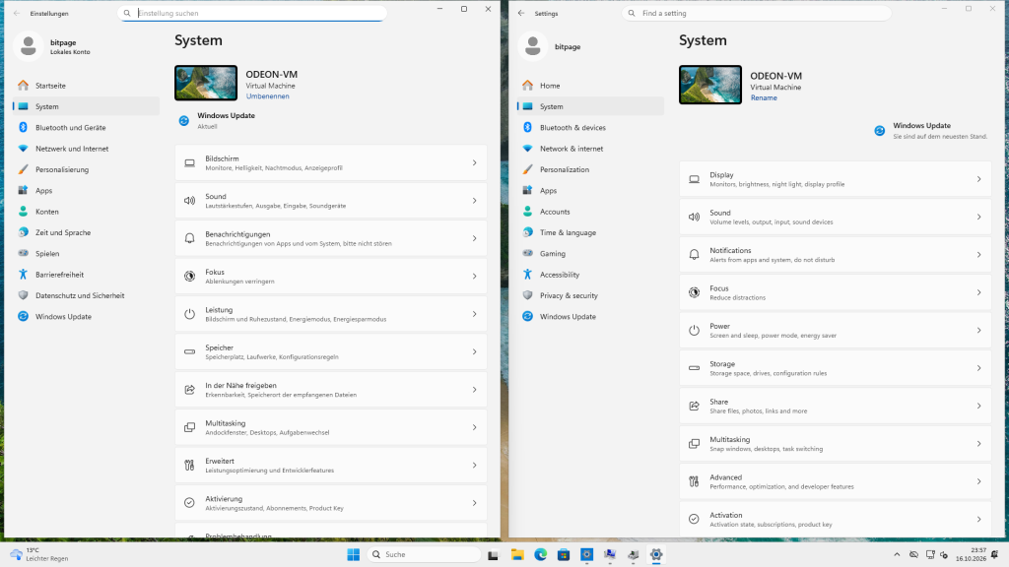Open Aktivierung settings row

(x=331, y=503)
